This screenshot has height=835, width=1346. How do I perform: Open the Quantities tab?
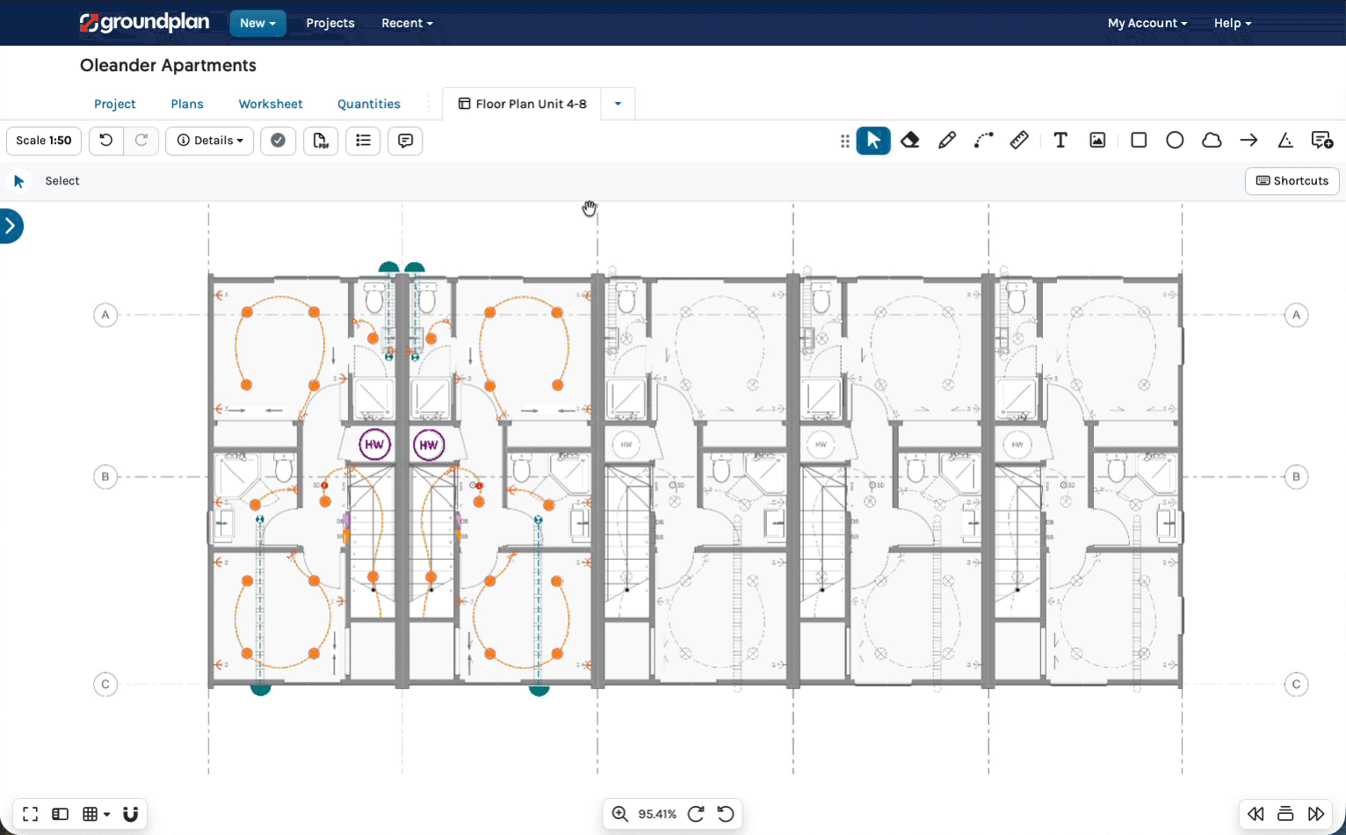click(x=369, y=104)
